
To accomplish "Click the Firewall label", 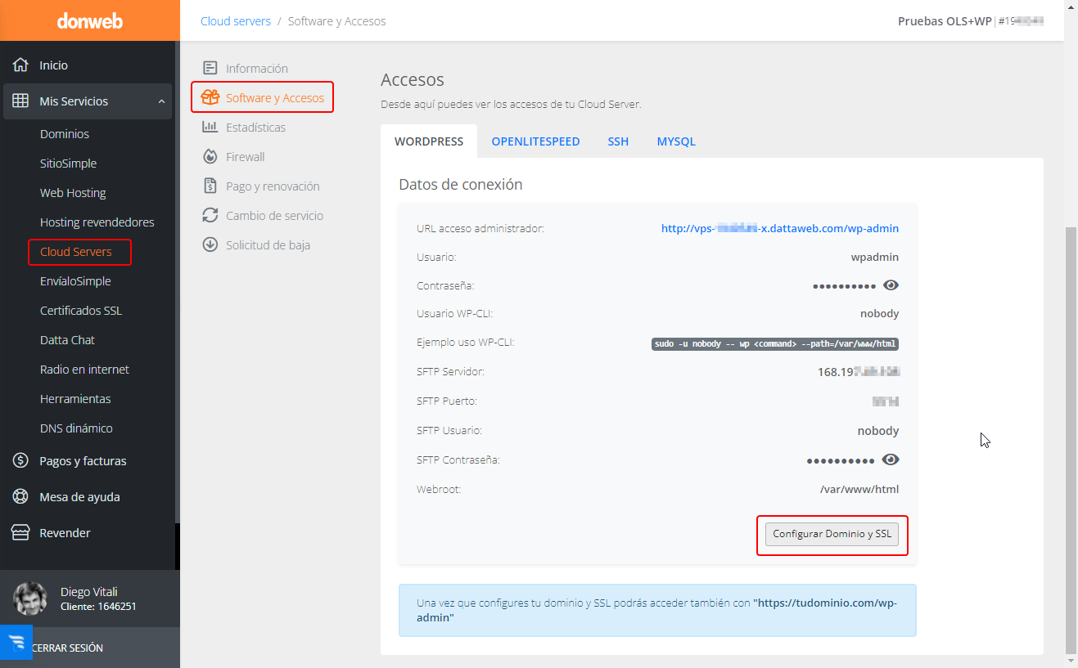I will (x=246, y=157).
